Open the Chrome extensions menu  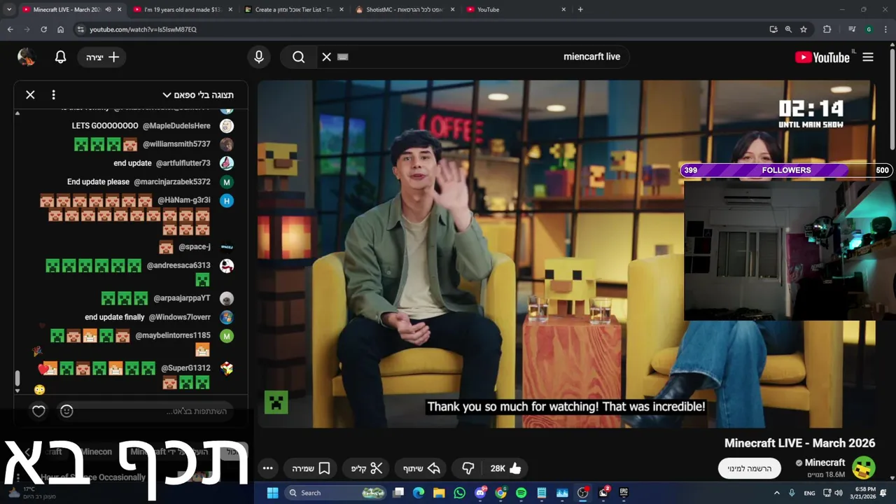(827, 29)
